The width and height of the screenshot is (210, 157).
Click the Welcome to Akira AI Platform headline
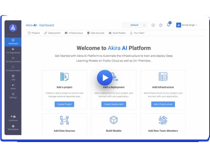tap(114, 48)
